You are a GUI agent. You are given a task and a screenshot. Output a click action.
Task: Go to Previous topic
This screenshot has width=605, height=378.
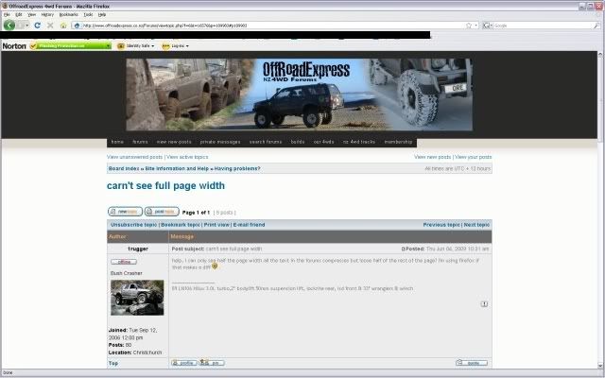coord(441,225)
